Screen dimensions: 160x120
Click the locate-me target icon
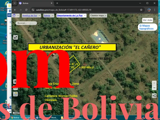tap(15, 82)
